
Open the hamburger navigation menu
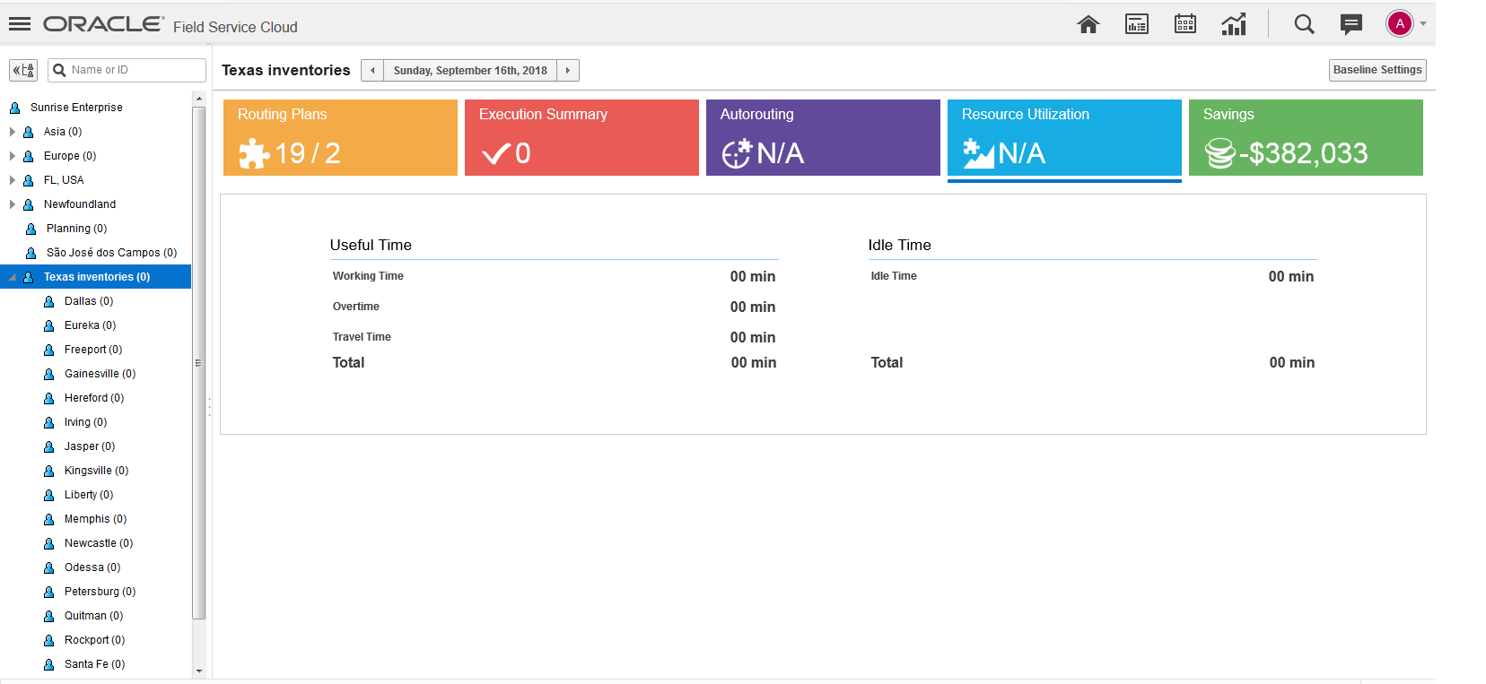pyautogui.click(x=20, y=24)
